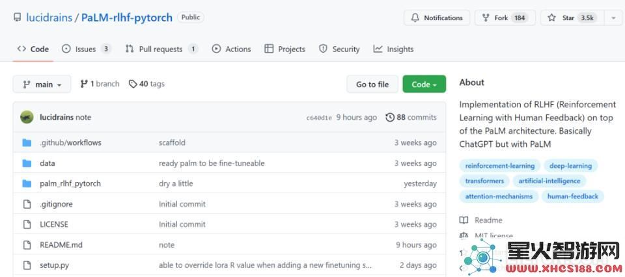Click the Go to file button
This screenshot has width=625, height=277.
(x=372, y=84)
